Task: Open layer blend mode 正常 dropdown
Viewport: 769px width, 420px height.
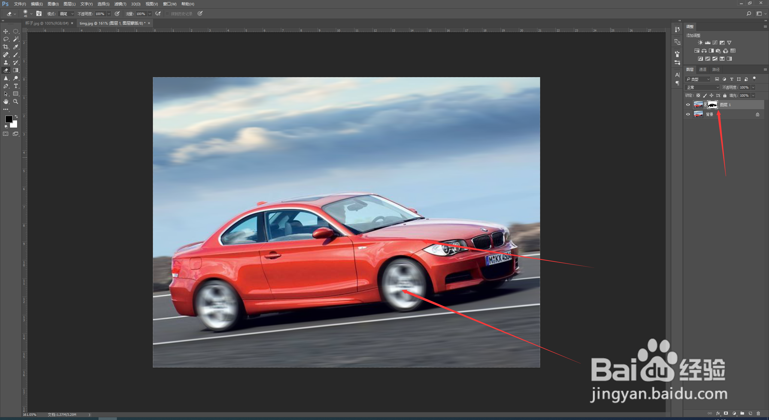Action: 702,87
